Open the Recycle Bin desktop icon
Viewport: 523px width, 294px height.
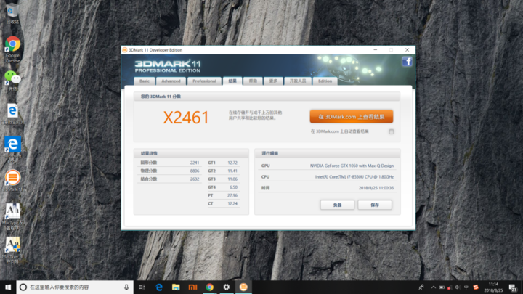(12, 13)
